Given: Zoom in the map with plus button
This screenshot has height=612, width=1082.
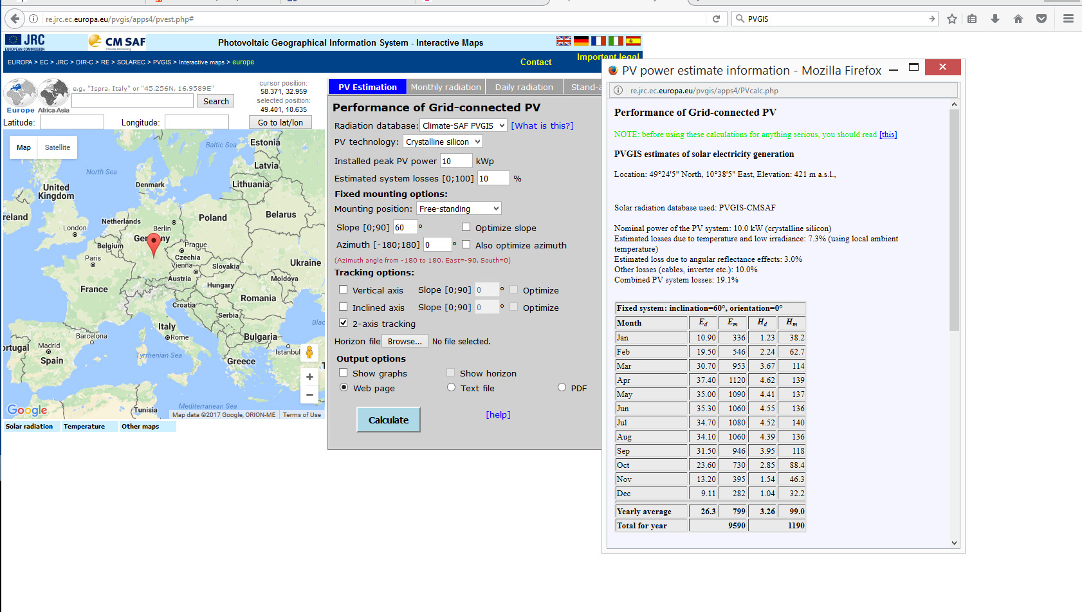Looking at the screenshot, I should pos(309,377).
